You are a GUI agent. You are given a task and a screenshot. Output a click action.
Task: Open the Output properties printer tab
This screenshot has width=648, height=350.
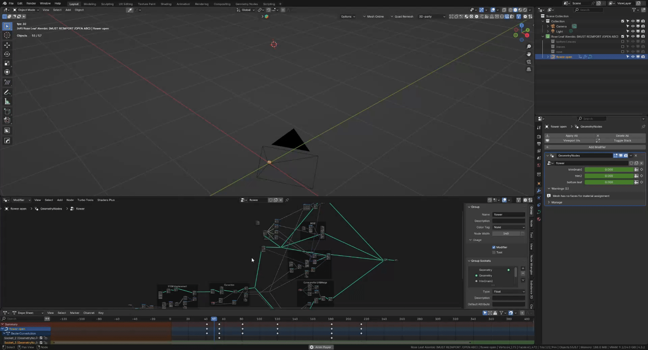tap(539, 144)
